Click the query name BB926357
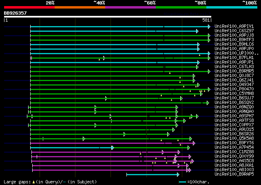Viewport: 261px width, 185px height. [x=15, y=13]
